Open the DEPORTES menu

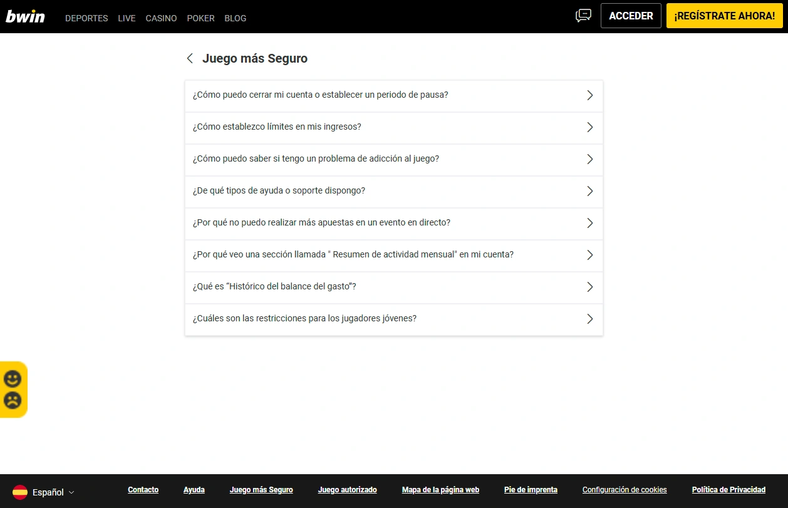coord(86,18)
